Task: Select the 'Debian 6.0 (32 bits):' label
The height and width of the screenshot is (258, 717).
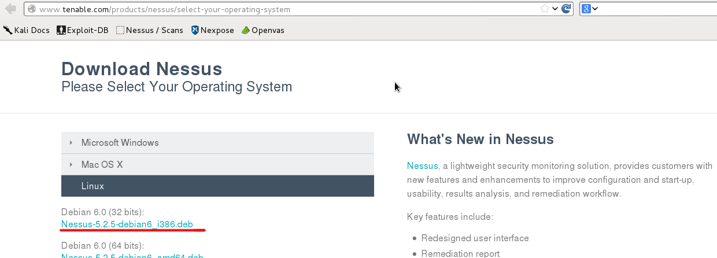Action: point(103,212)
